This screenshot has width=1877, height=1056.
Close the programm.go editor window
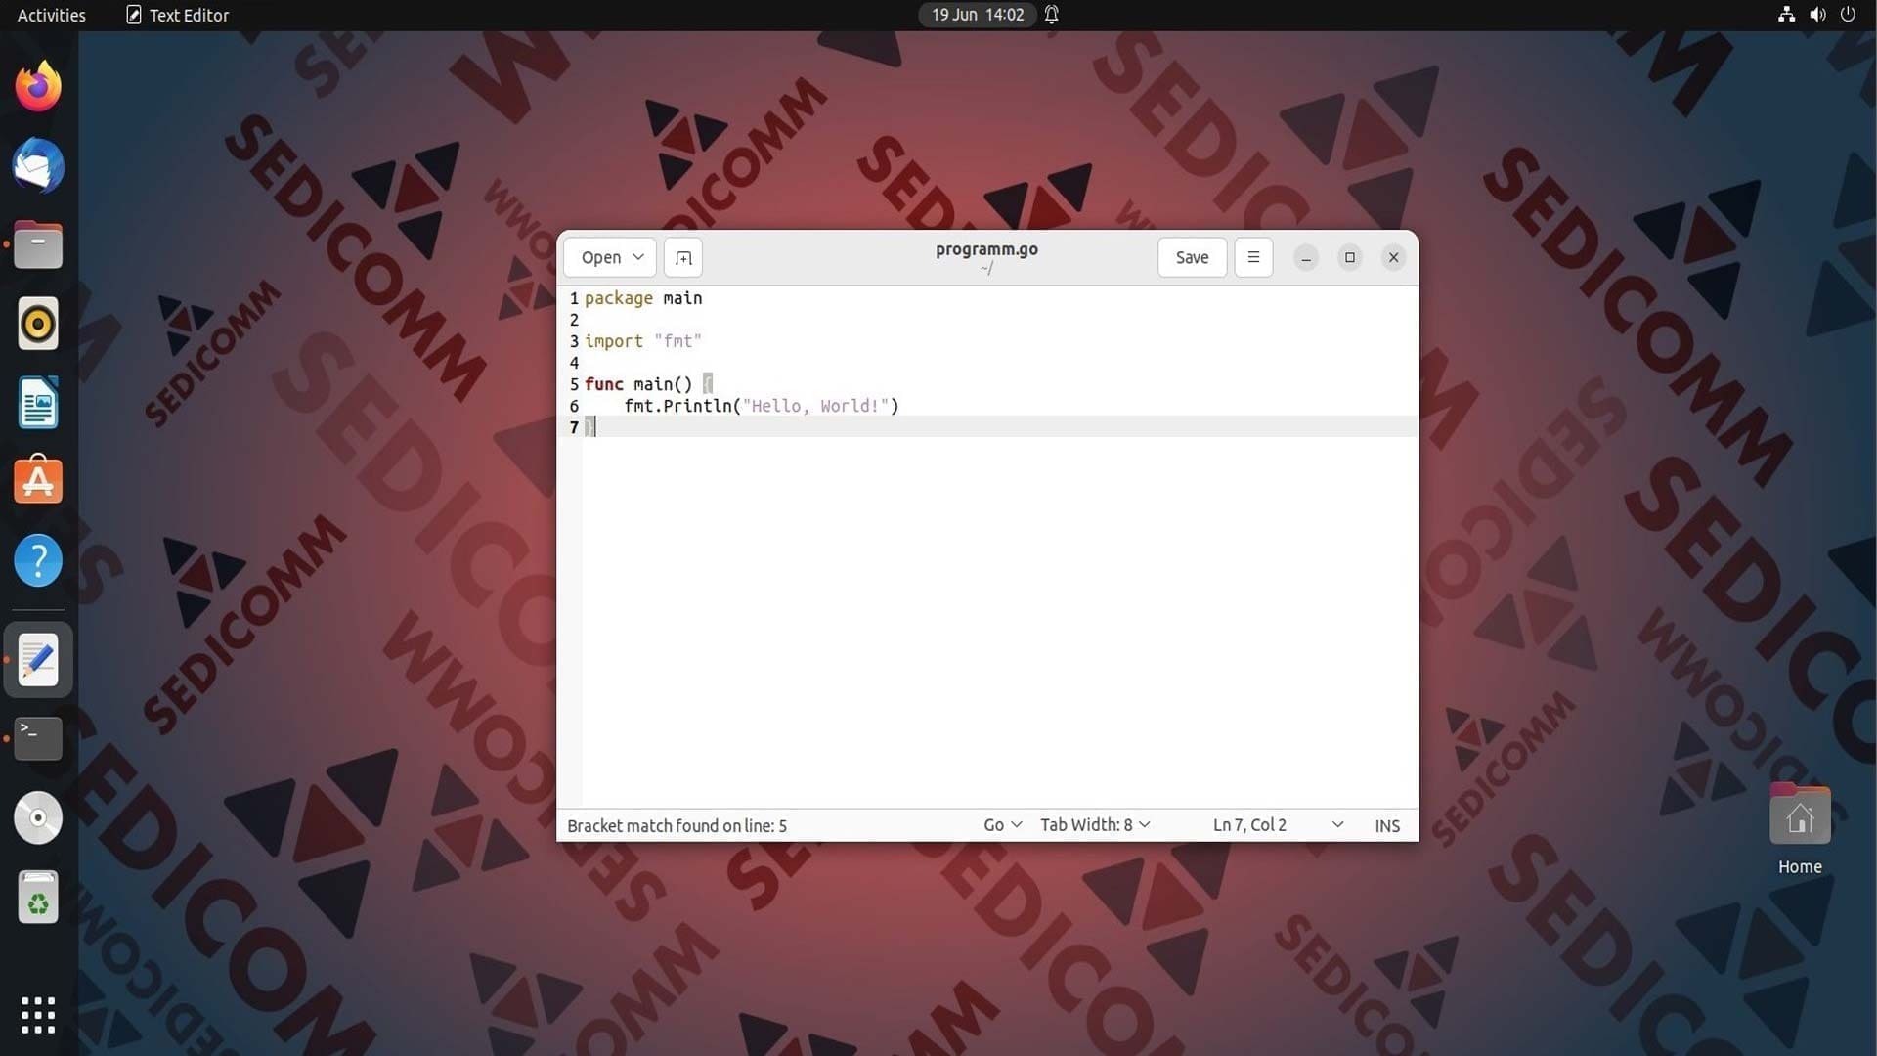[1394, 257]
